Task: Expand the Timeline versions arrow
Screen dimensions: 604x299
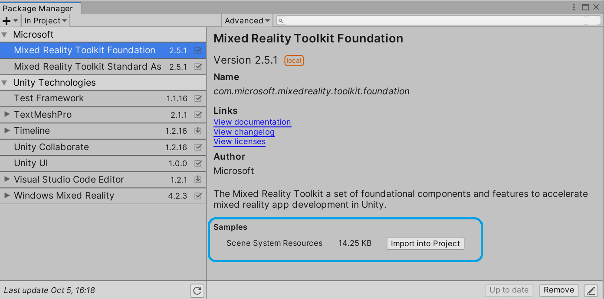Action: 7,130
